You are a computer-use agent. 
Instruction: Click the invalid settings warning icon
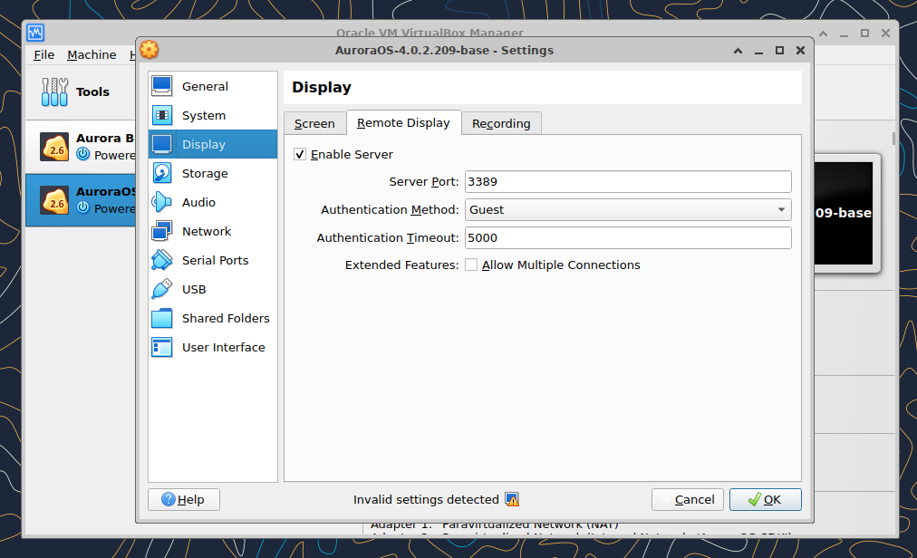(512, 499)
